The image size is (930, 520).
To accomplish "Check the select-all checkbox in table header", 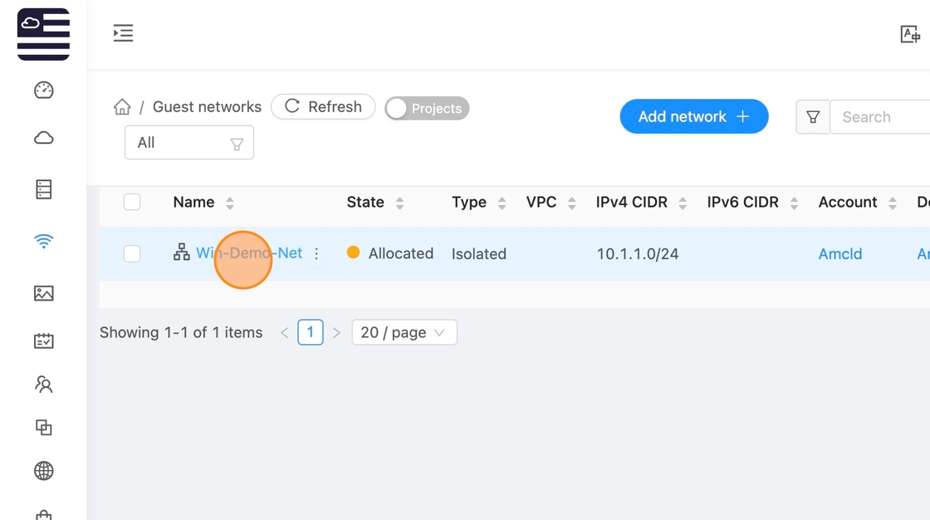I will point(132,202).
